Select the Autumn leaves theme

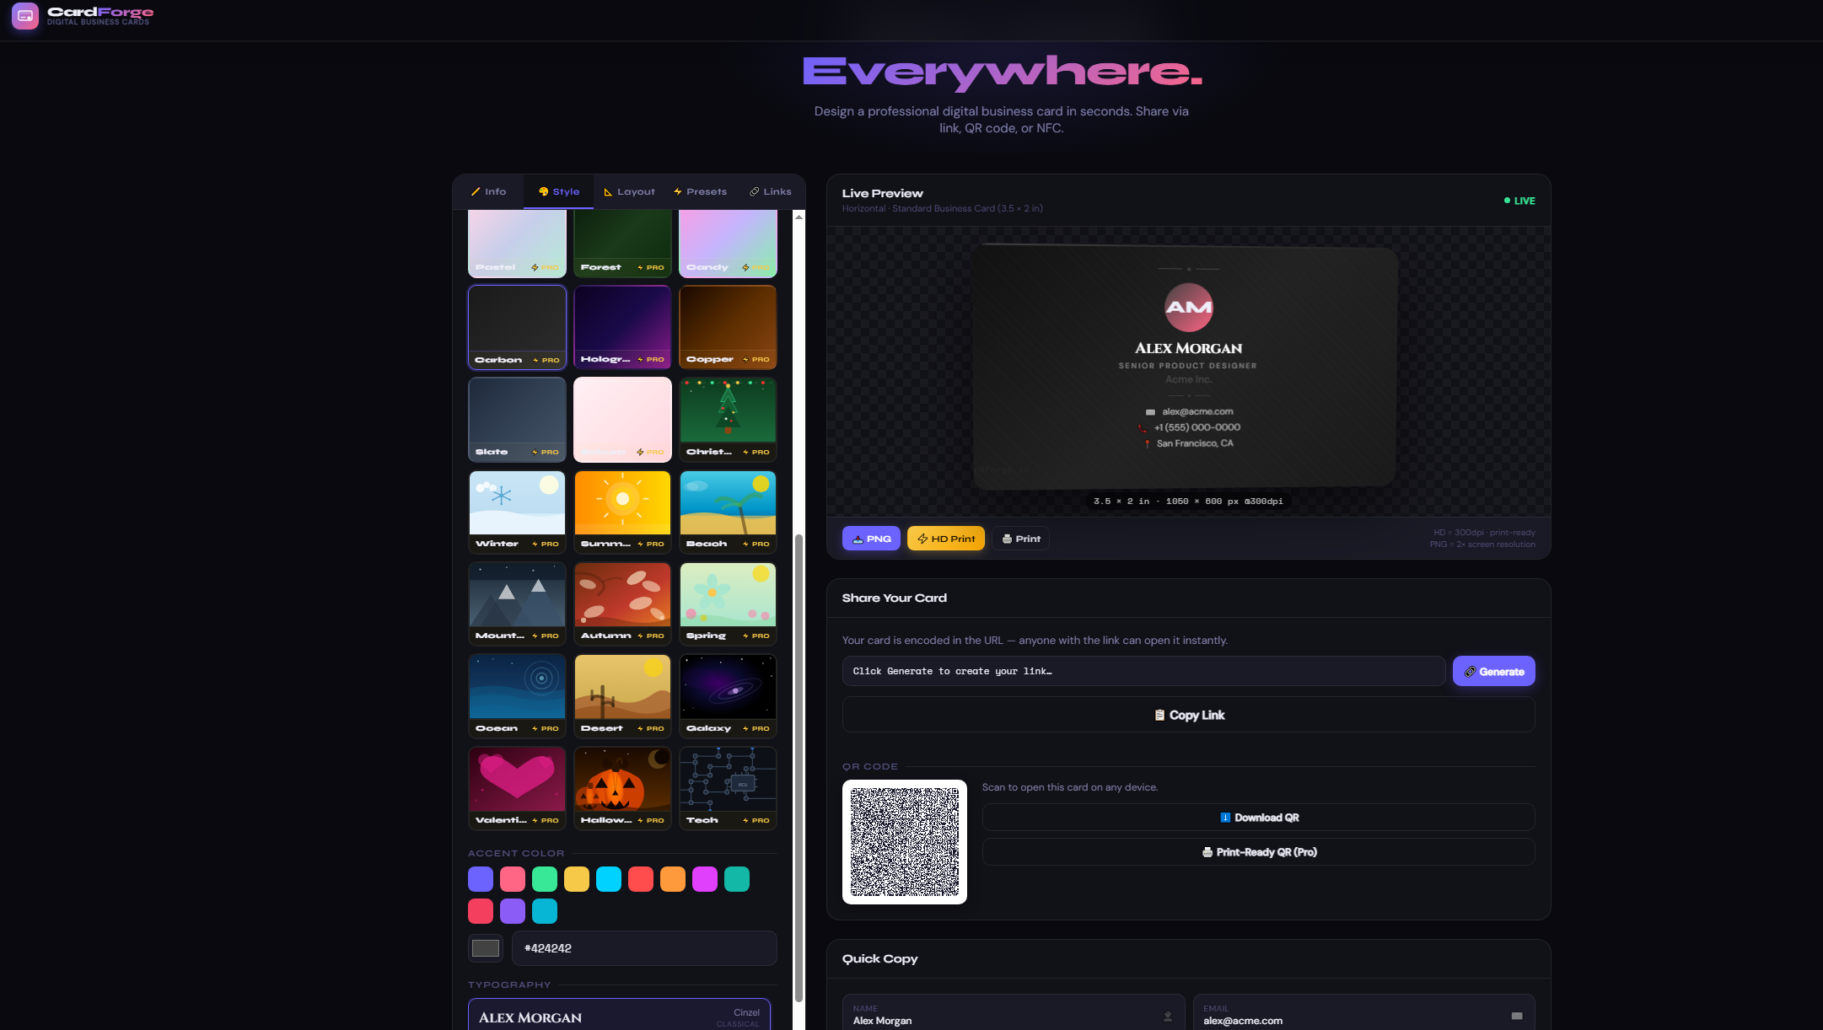coord(622,603)
